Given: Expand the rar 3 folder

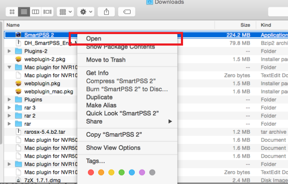Looking at the screenshot, I should (9, 107).
